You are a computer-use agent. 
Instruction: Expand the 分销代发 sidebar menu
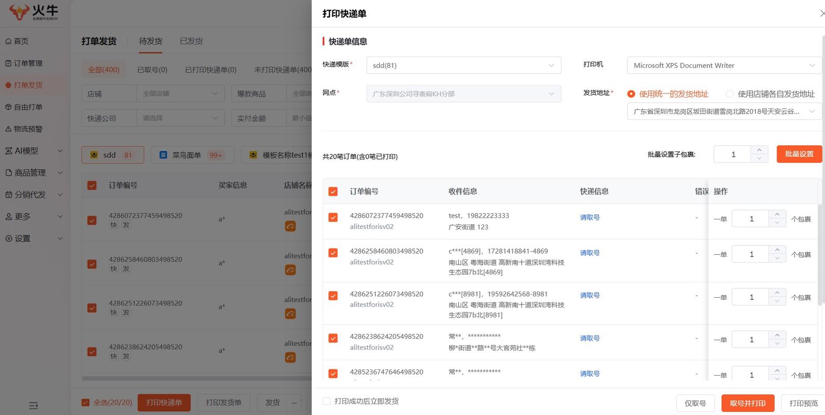34,195
